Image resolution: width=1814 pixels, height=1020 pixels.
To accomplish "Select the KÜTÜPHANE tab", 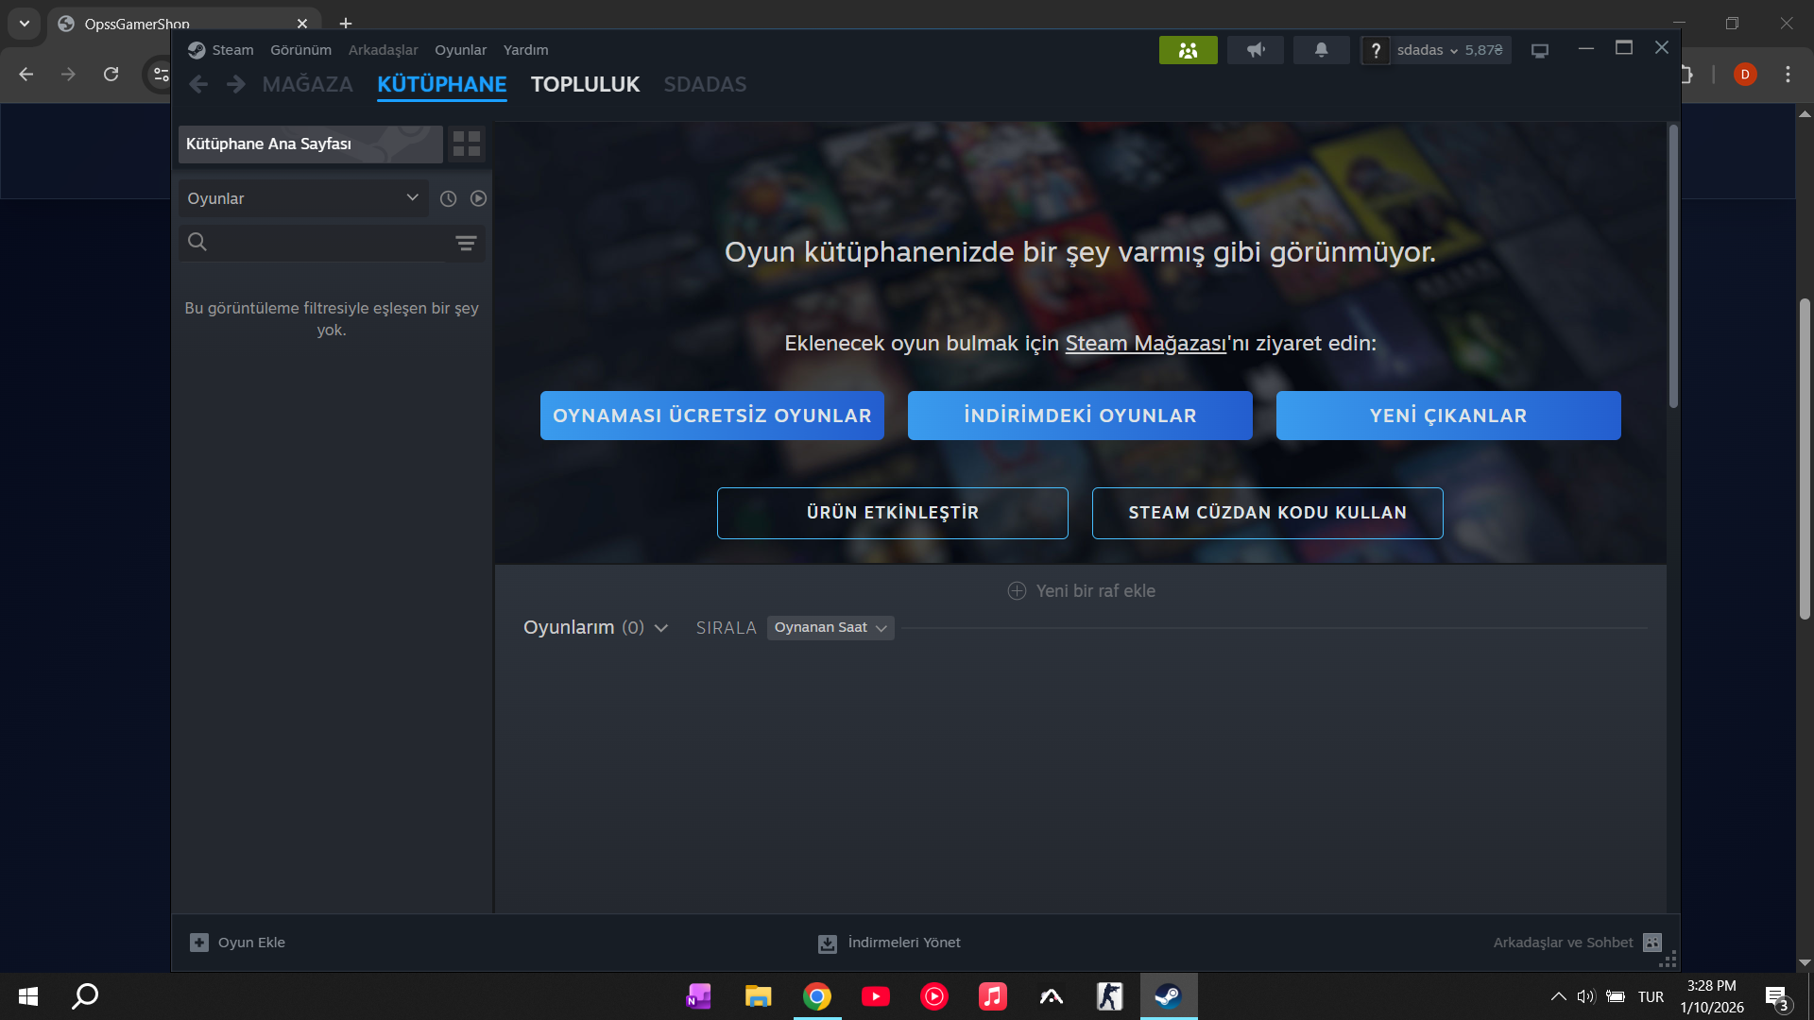I will tap(441, 84).
